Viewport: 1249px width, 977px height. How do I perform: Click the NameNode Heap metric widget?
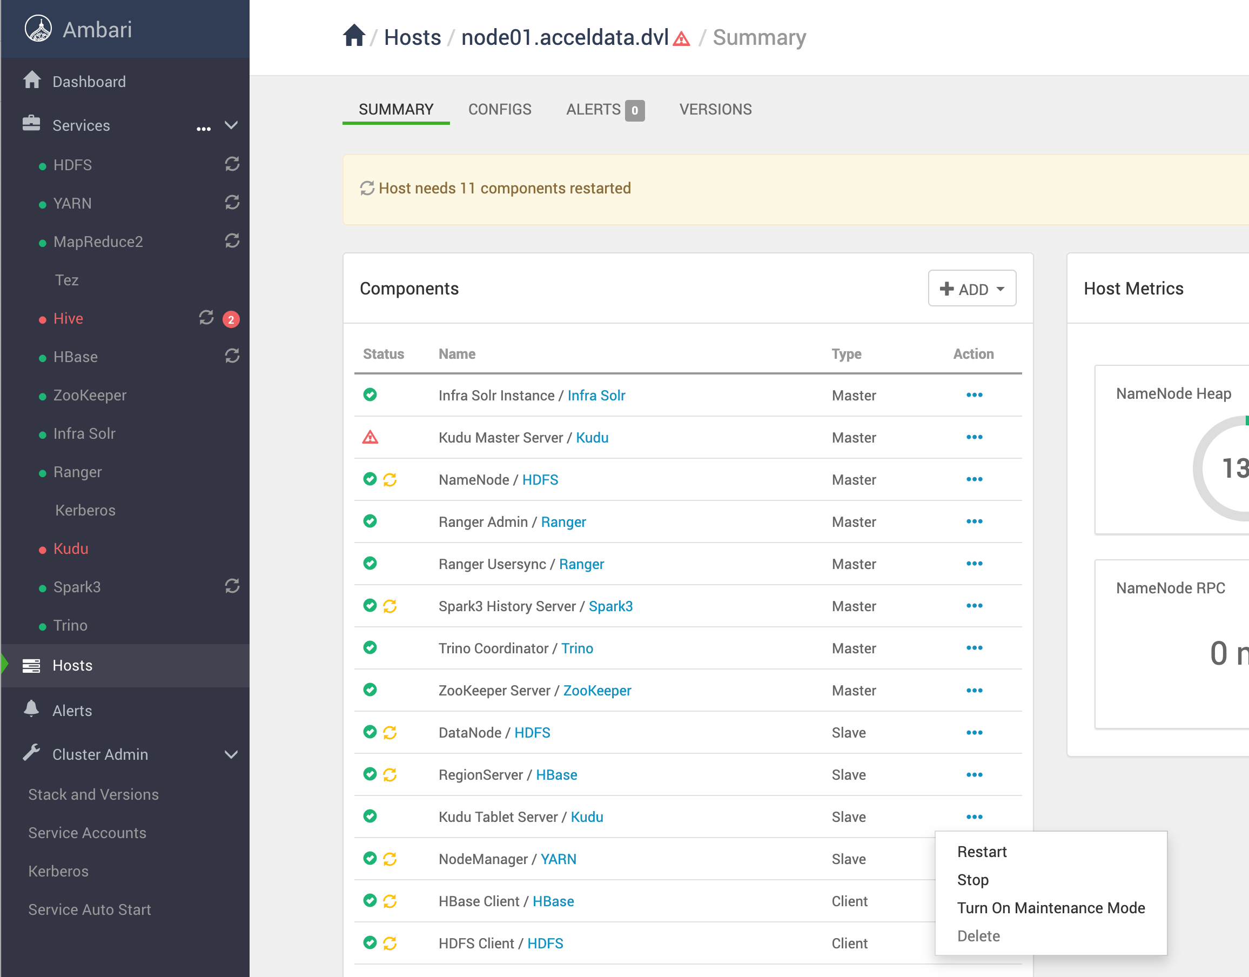pos(1172,450)
